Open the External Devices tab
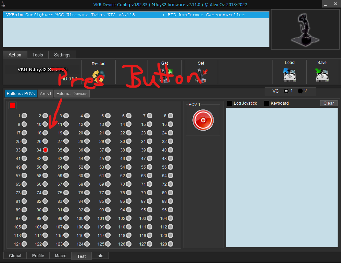Screen dimensions: 341x263 pyautogui.click(x=72, y=94)
